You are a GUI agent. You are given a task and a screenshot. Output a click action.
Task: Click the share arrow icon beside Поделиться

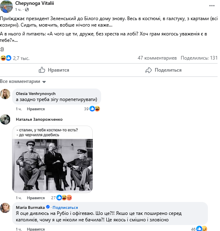click(x=149, y=70)
